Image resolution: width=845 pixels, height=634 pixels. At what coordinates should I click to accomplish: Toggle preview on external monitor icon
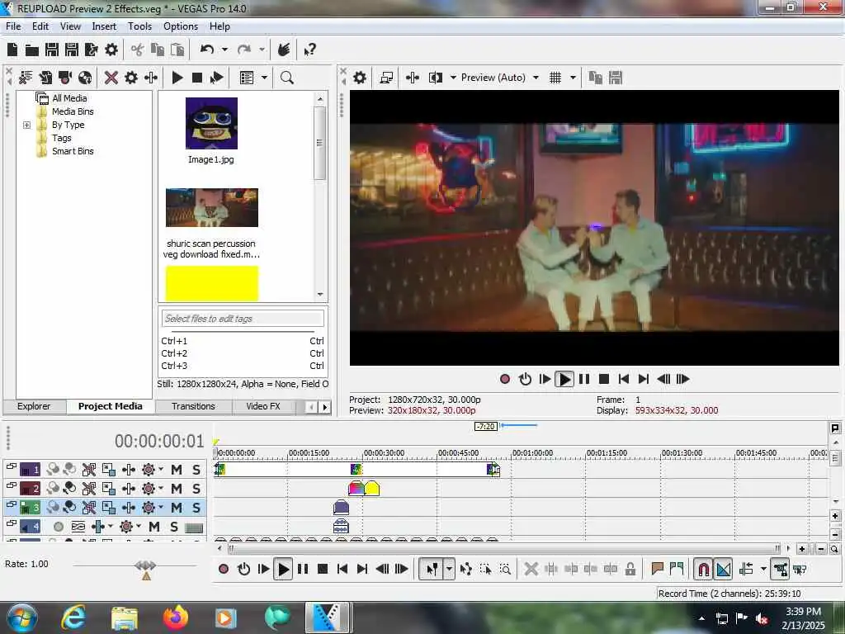click(386, 78)
